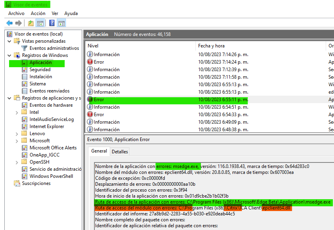334x230 pixels.
Task: Click the Visor de eventos title bar icon
Action: (x=9, y=4)
